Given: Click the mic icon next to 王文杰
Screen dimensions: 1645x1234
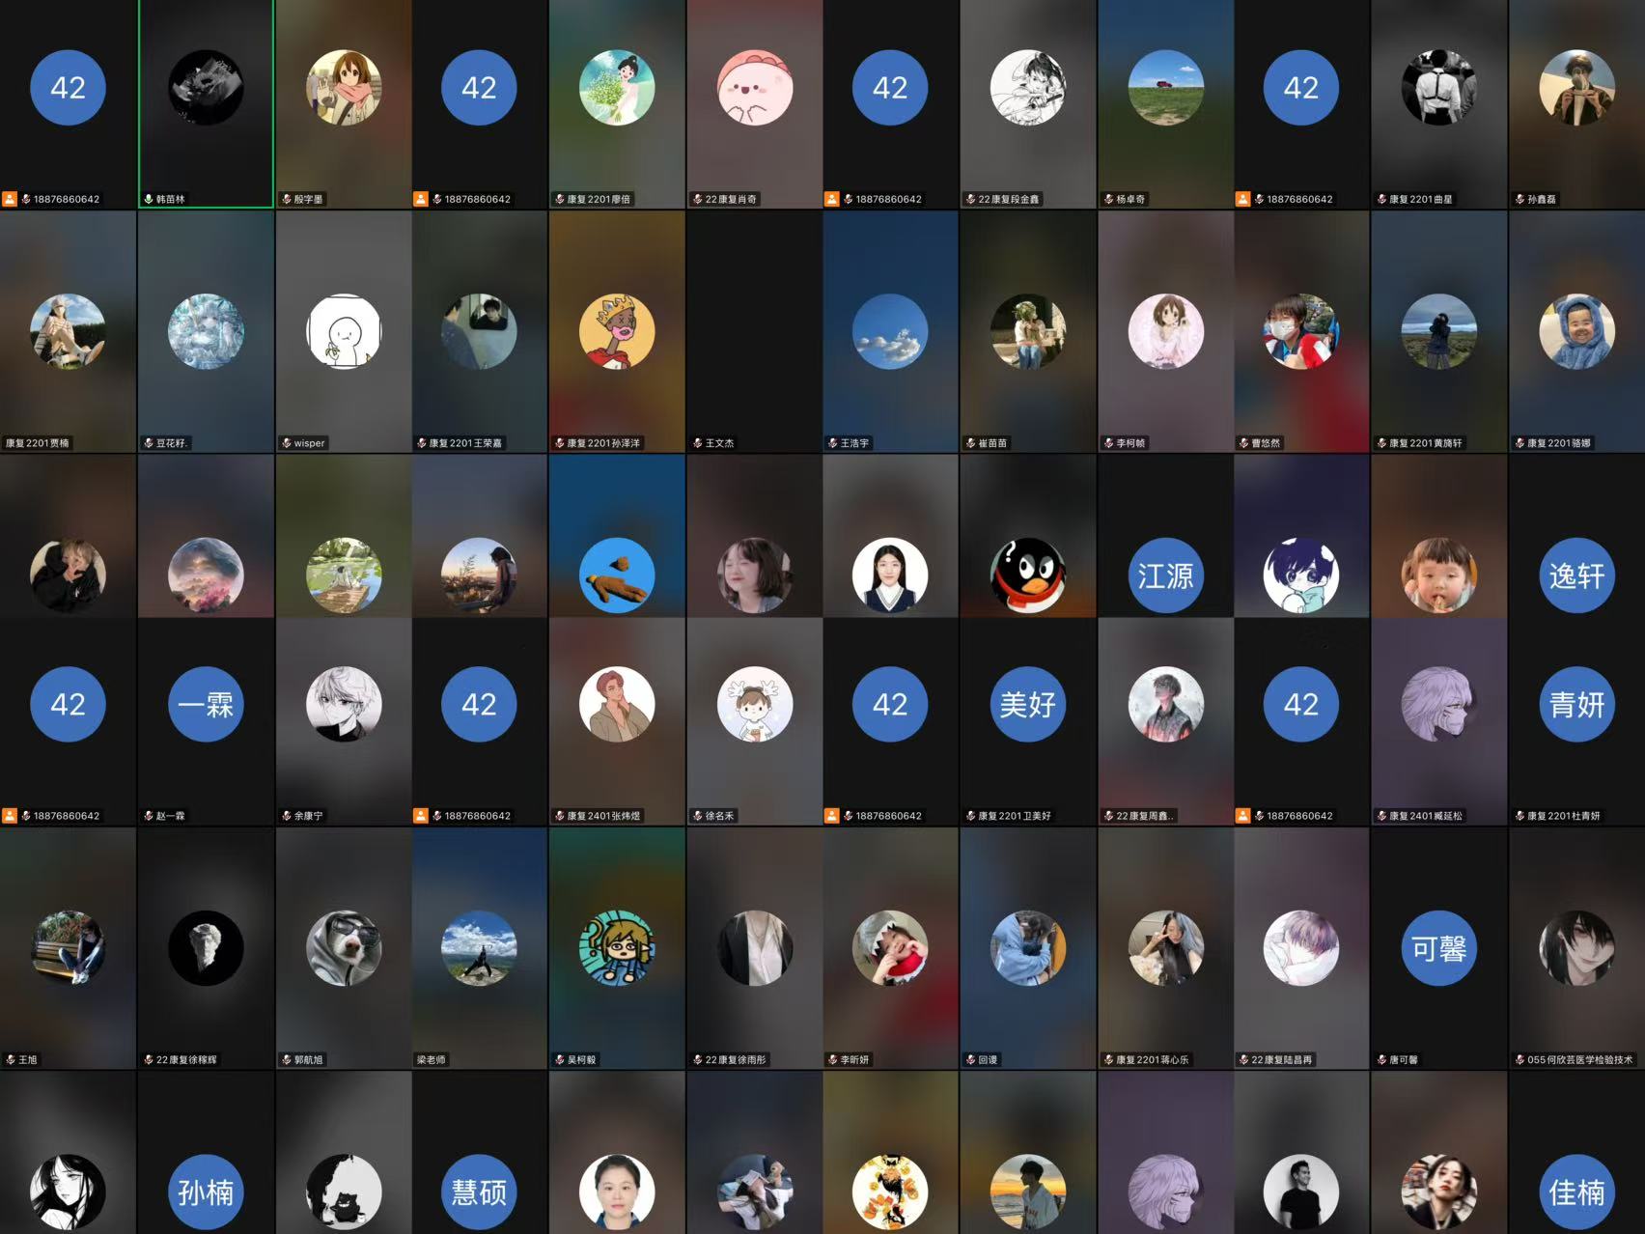Looking at the screenshot, I should pos(698,443).
